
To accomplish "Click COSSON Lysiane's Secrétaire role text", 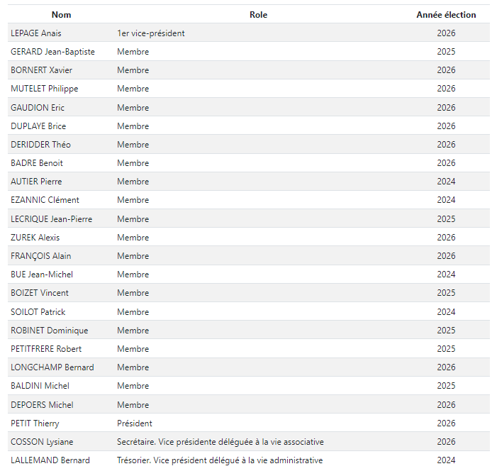I will point(220,442).
